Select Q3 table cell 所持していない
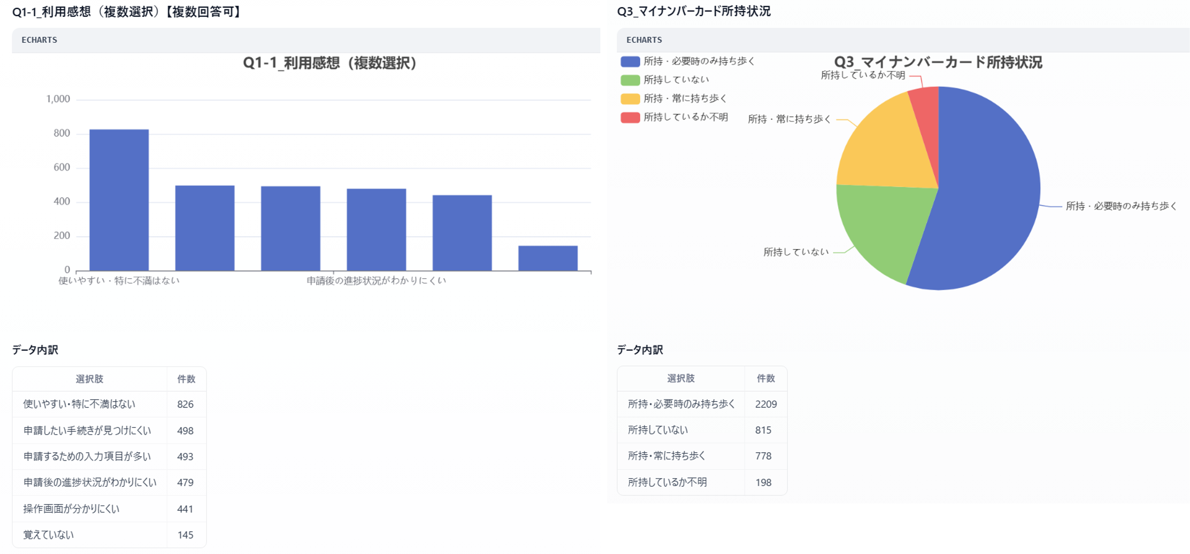This screenshot has width=1190, height=554. coord(681,430)
